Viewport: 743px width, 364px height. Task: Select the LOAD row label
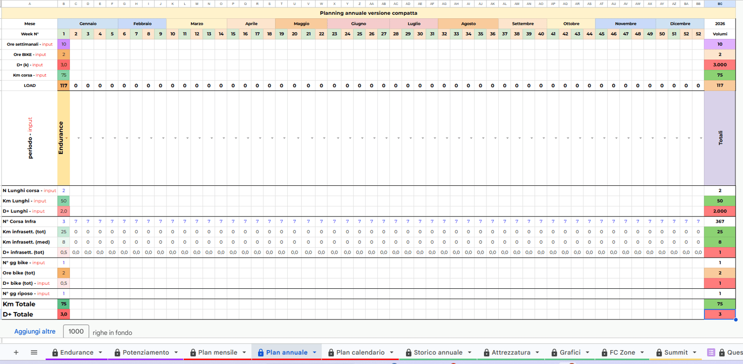[x=30, y=85]
